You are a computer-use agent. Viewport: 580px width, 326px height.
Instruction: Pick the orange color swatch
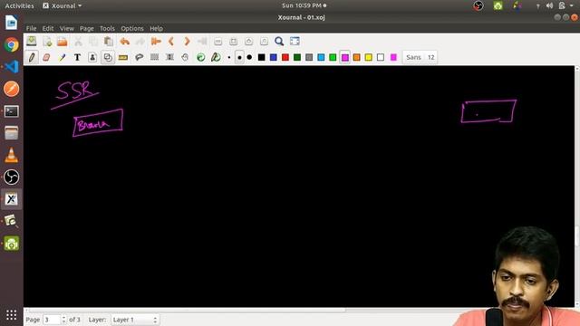[356, 57]
